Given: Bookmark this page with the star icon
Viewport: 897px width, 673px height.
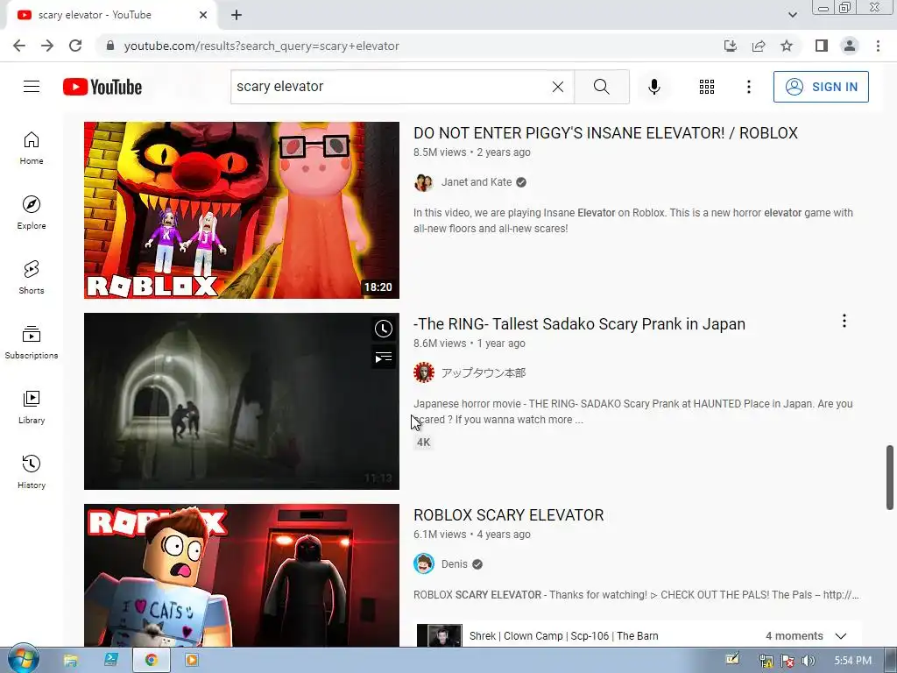Looking at the screenshot, I should 787,46.
